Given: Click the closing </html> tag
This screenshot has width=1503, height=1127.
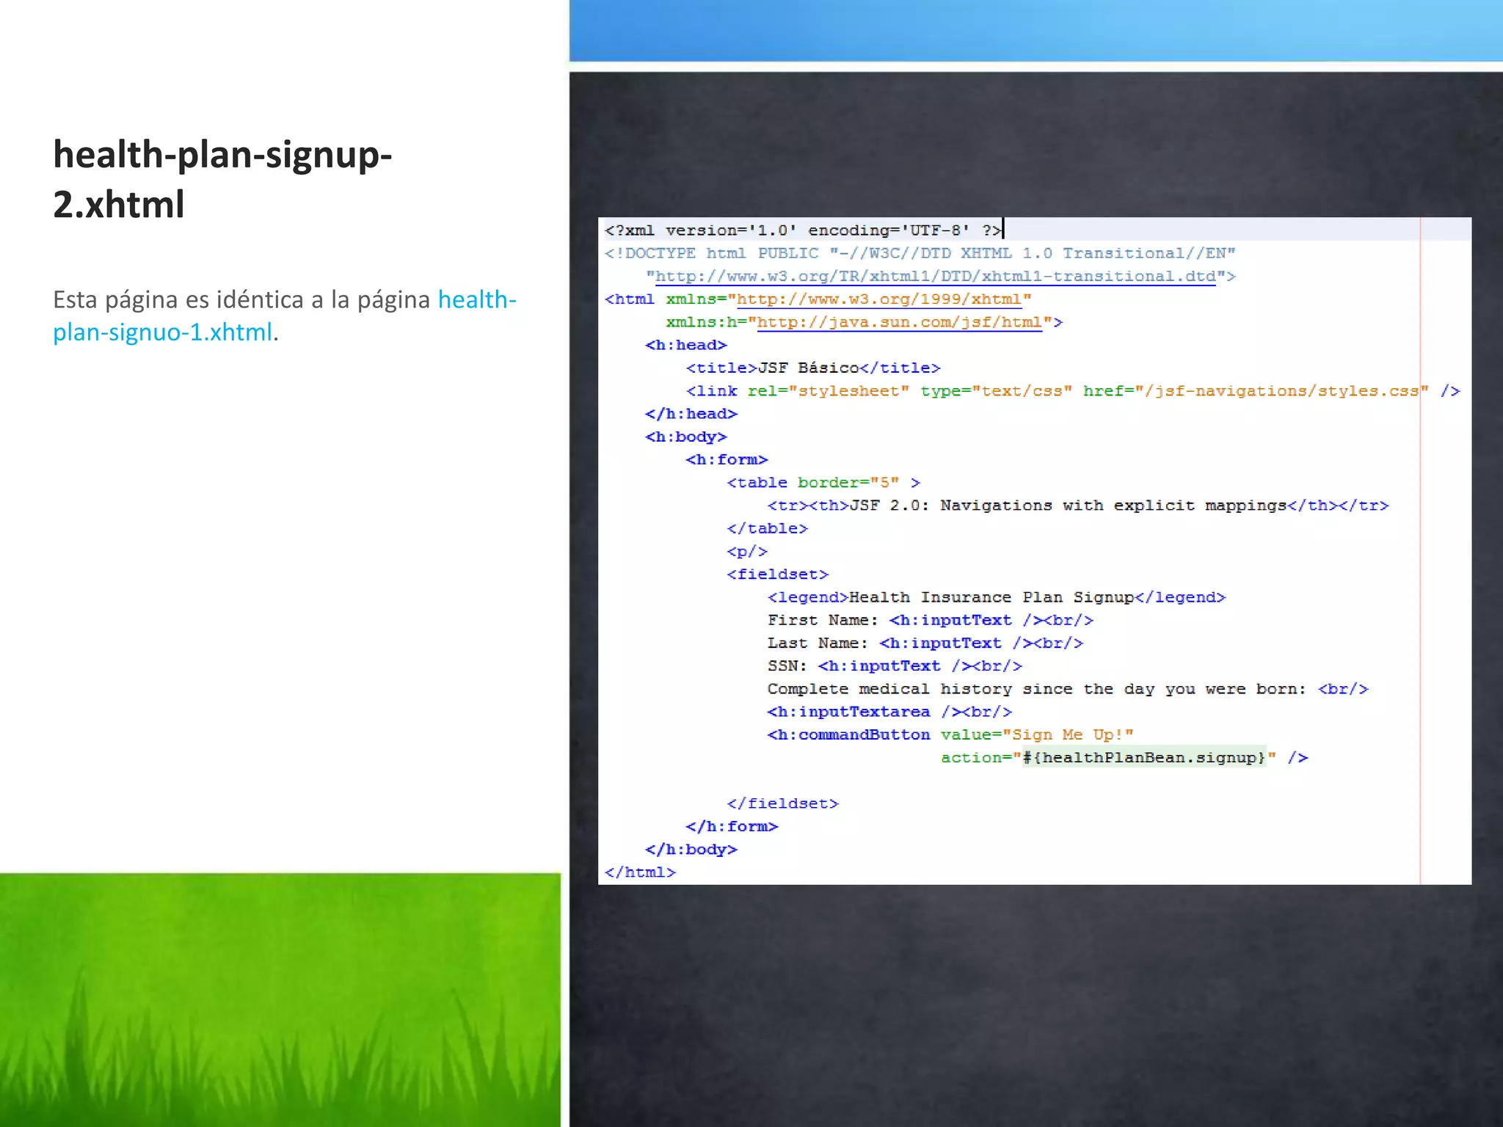Looking at the screenshot, I should (639, 872).
